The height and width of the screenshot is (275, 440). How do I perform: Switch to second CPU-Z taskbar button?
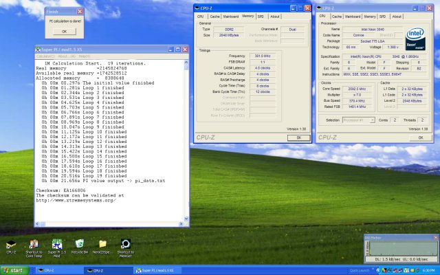[x=109, y=270]
